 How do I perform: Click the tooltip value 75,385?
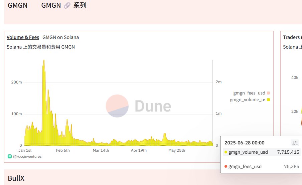(292, 166)
